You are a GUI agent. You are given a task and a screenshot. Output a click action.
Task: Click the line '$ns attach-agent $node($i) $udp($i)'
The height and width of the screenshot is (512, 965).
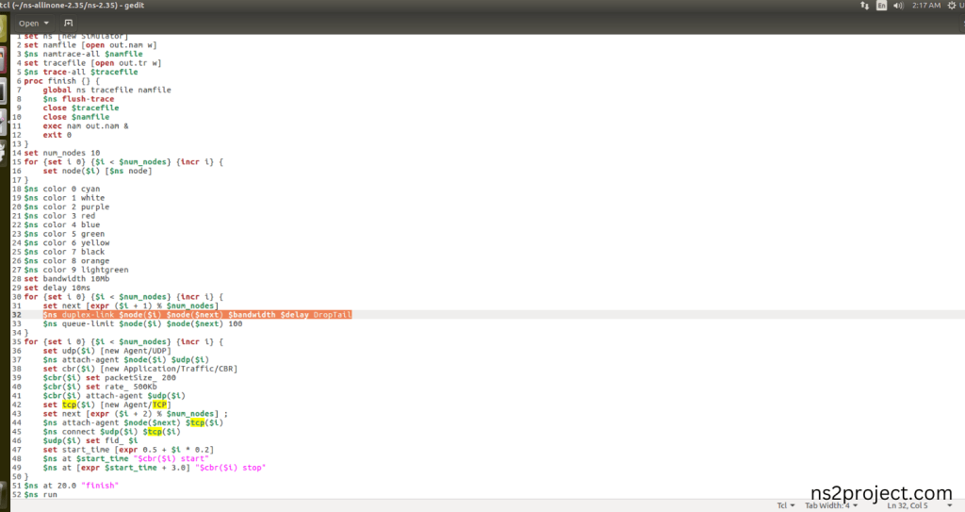pyautogui.click(x=126, y=360)
